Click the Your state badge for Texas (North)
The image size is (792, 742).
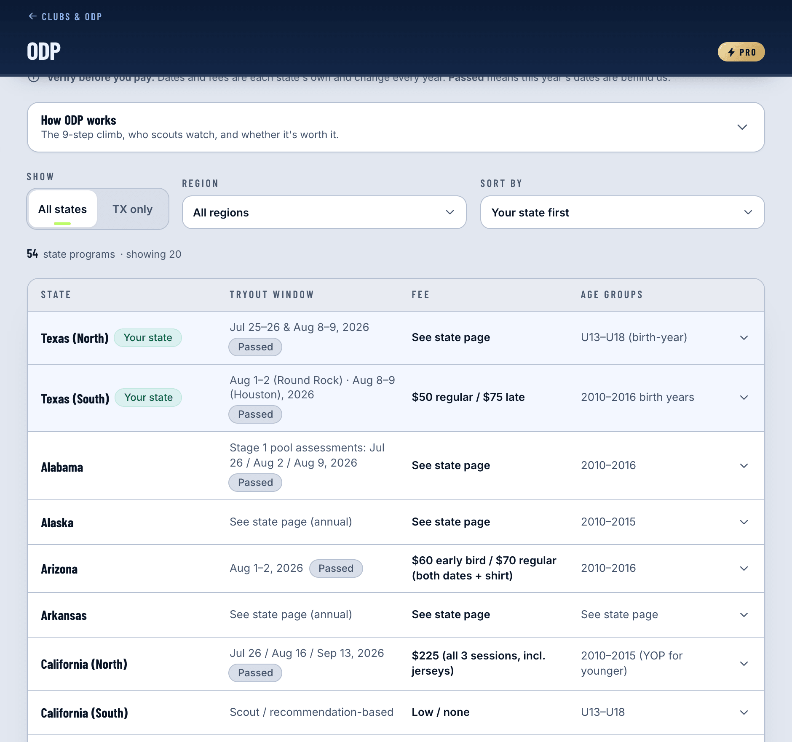[x=148, y=338]
